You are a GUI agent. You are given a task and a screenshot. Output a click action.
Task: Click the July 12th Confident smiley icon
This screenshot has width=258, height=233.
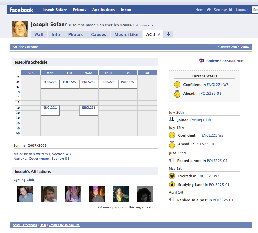(172, 135)
